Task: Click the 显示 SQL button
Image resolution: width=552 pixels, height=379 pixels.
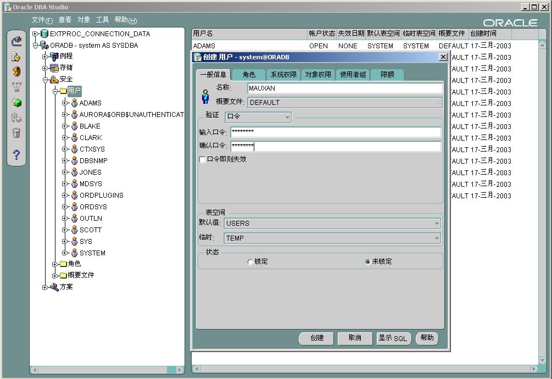Action: 393,338
